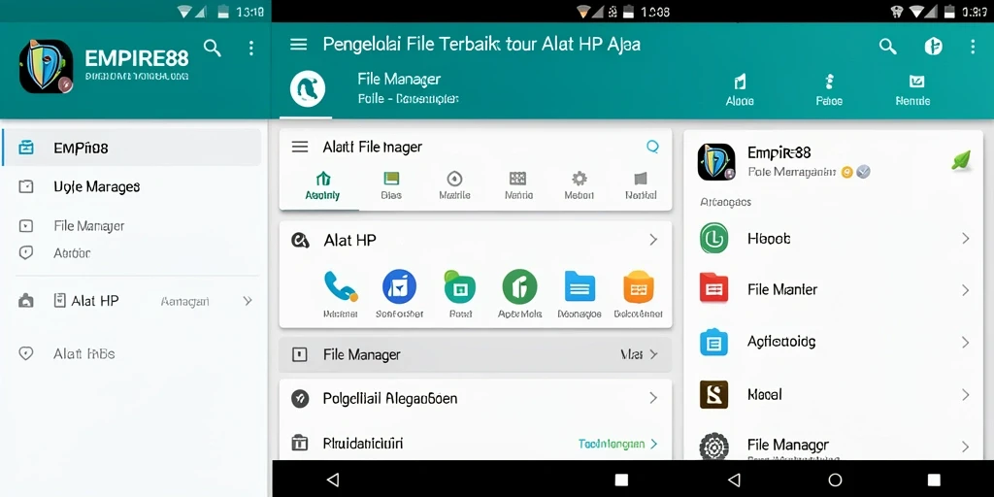
Task: Tap the Android back button at bottom left
Action: click(333, 480)
